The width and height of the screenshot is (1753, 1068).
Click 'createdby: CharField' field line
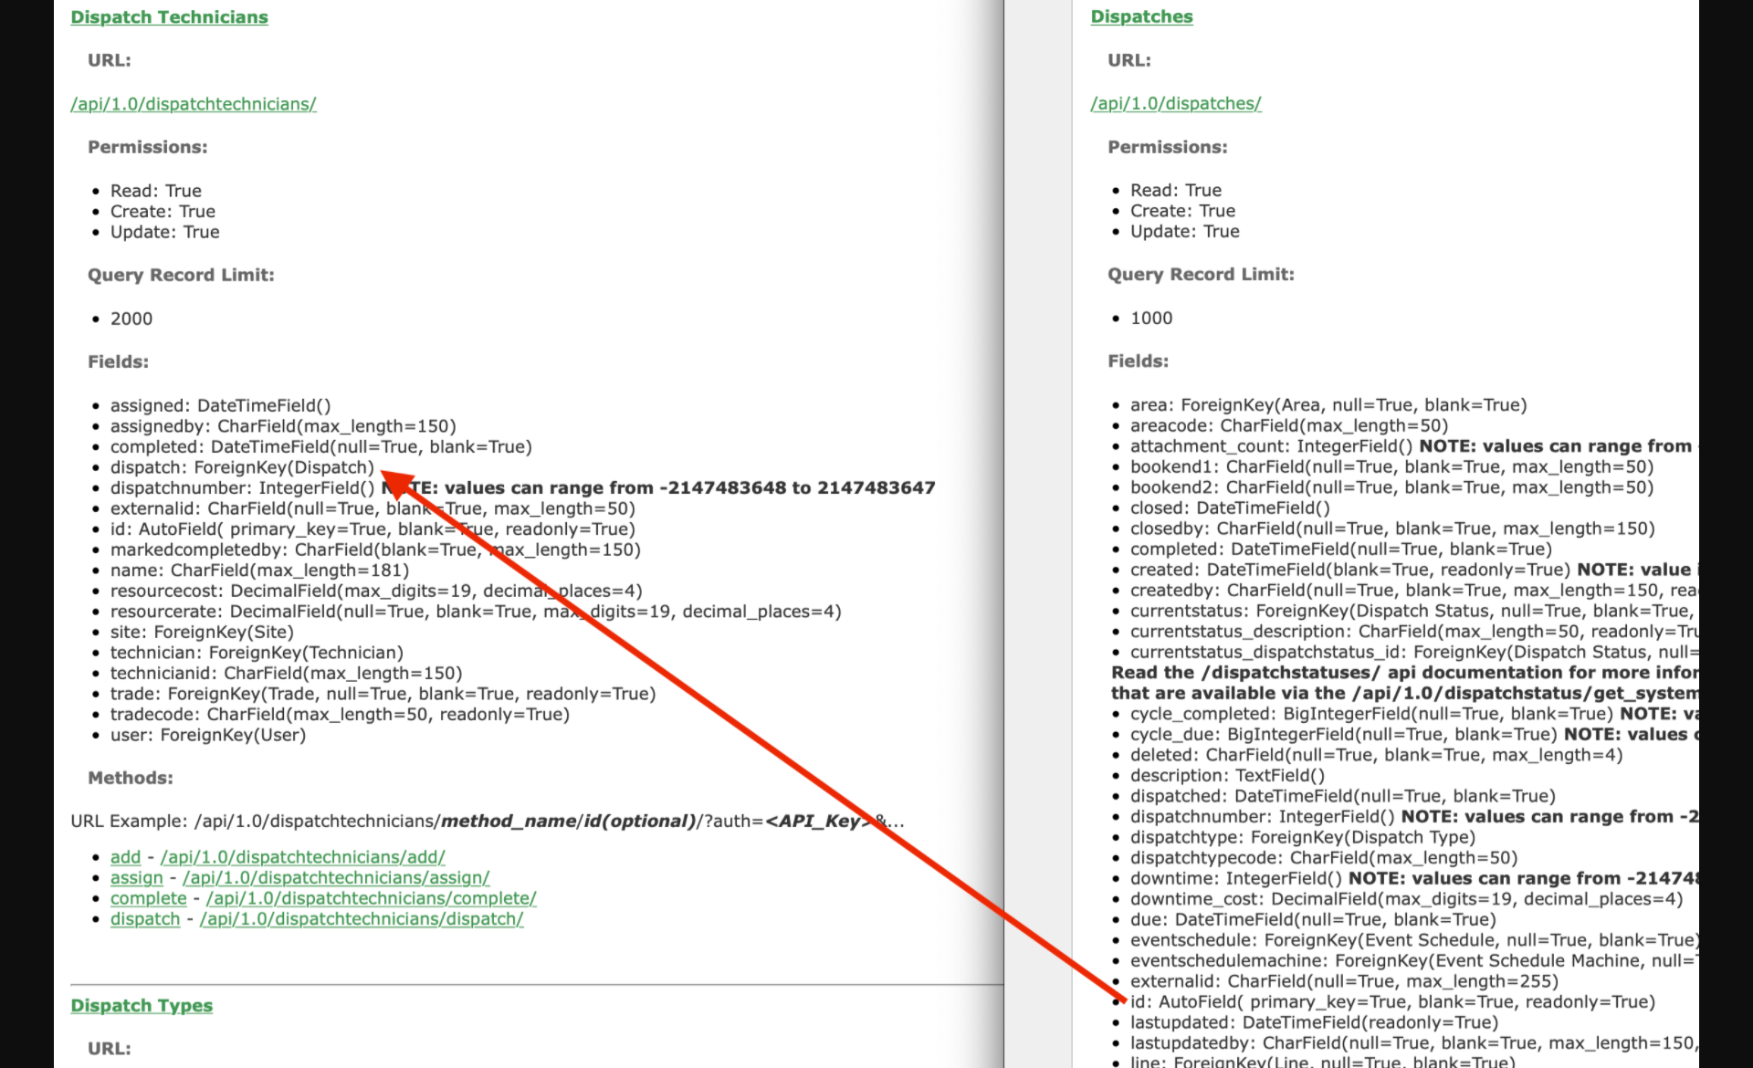click(x=1414, y=591)
